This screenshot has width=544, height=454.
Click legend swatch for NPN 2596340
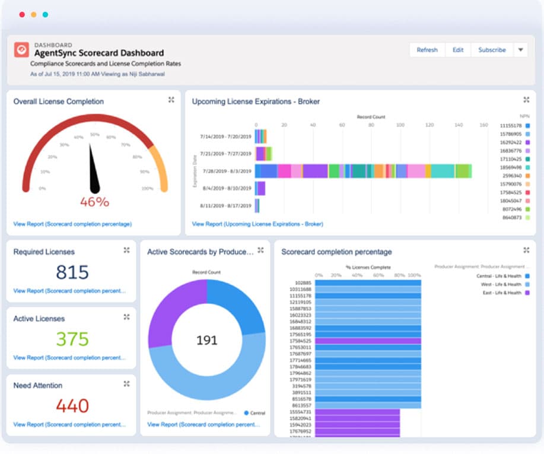click(527, 176)
